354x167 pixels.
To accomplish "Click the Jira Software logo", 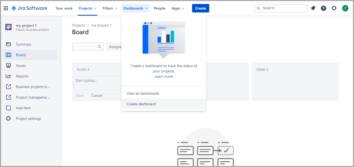I will pyautogui.click(x=29, y=8).
